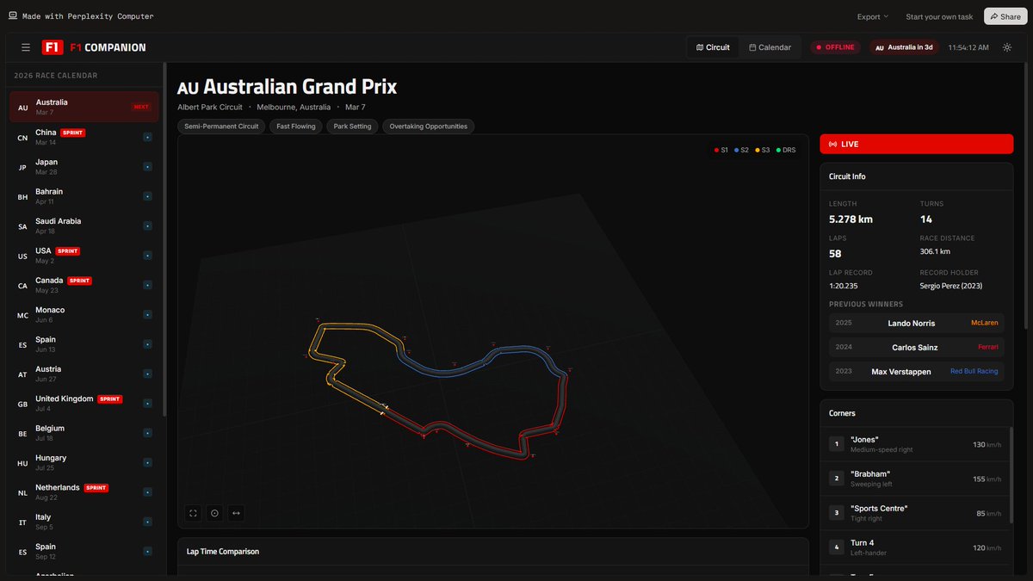This screenshot has height=581, width=1033.
Task: Click the NEXT badge on Australia row
Action: point(141,108)
